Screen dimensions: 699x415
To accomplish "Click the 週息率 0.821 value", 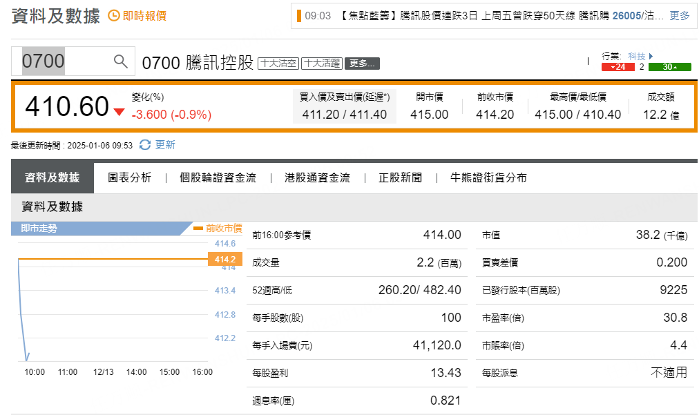I will coord(446,400).
